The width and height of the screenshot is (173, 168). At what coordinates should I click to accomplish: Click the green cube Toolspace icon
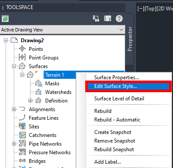point(5,19)
